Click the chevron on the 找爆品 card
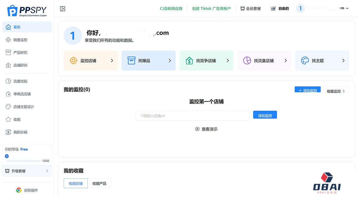Image resolution: width=359 pixels, height=197 pixels. (170, 60)
